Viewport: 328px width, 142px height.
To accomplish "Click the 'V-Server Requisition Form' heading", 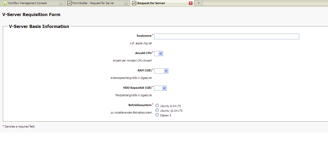I will 31,14.
